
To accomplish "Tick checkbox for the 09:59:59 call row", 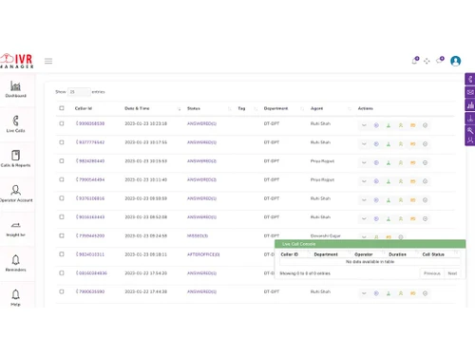I will tap(62, 198).
